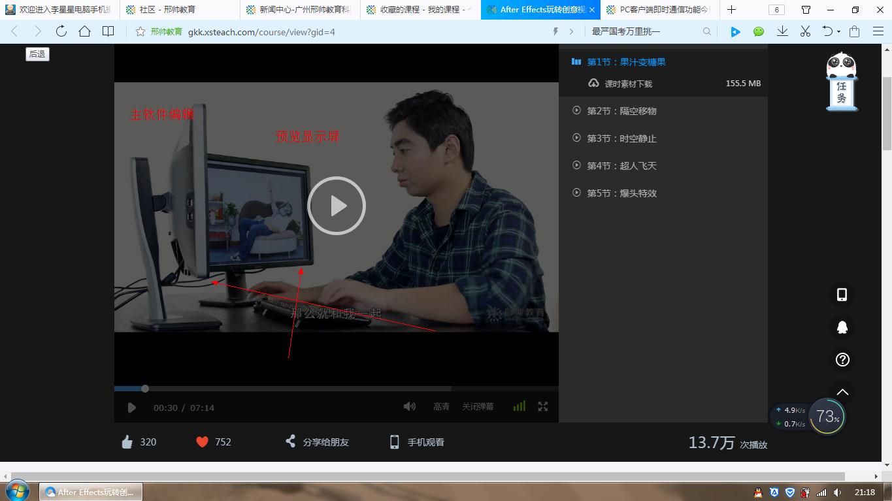
Task: Favorite the course with the red heart
Action: pyautogui.click(x=202, y=442)
